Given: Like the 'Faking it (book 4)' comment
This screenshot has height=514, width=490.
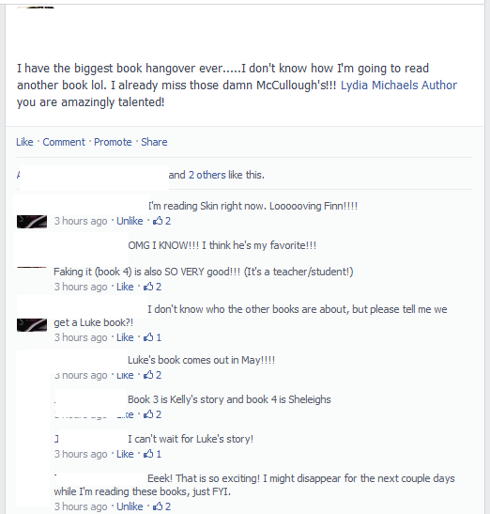Looking at the screenshot, I should (125, 287).
